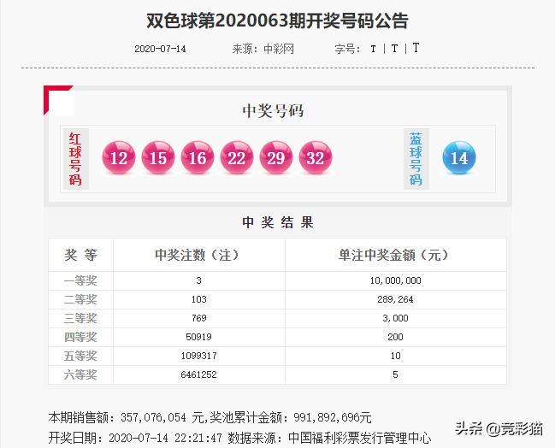Click the 一等奖 row label
Image resolution: width=555 pixels, height=448 pixels.
[80, 281]
